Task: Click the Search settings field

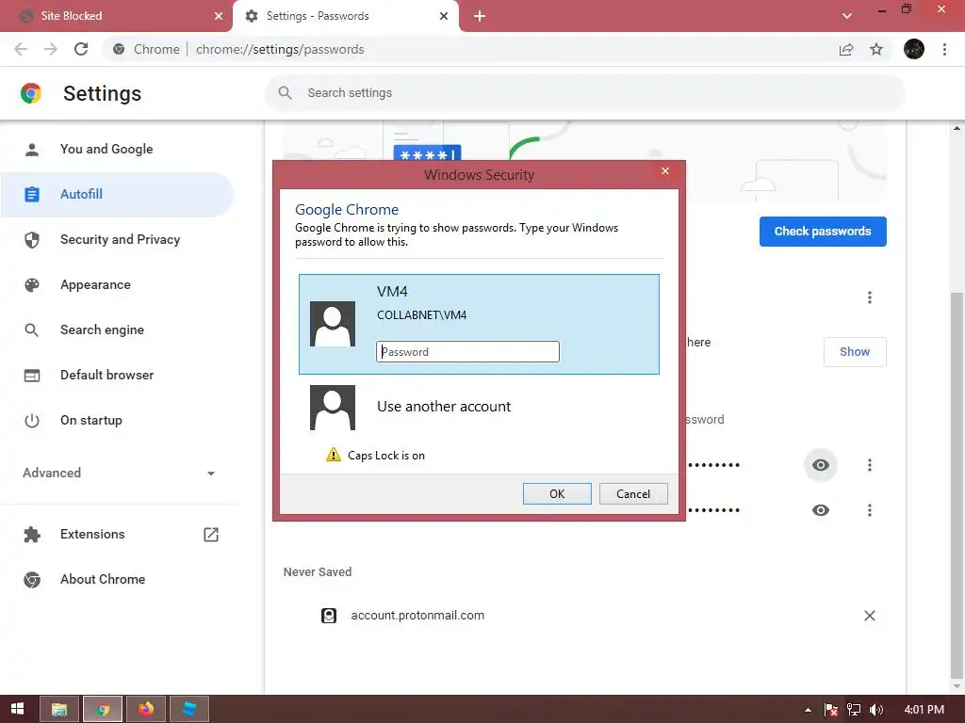Action: (x=584, y=93)
